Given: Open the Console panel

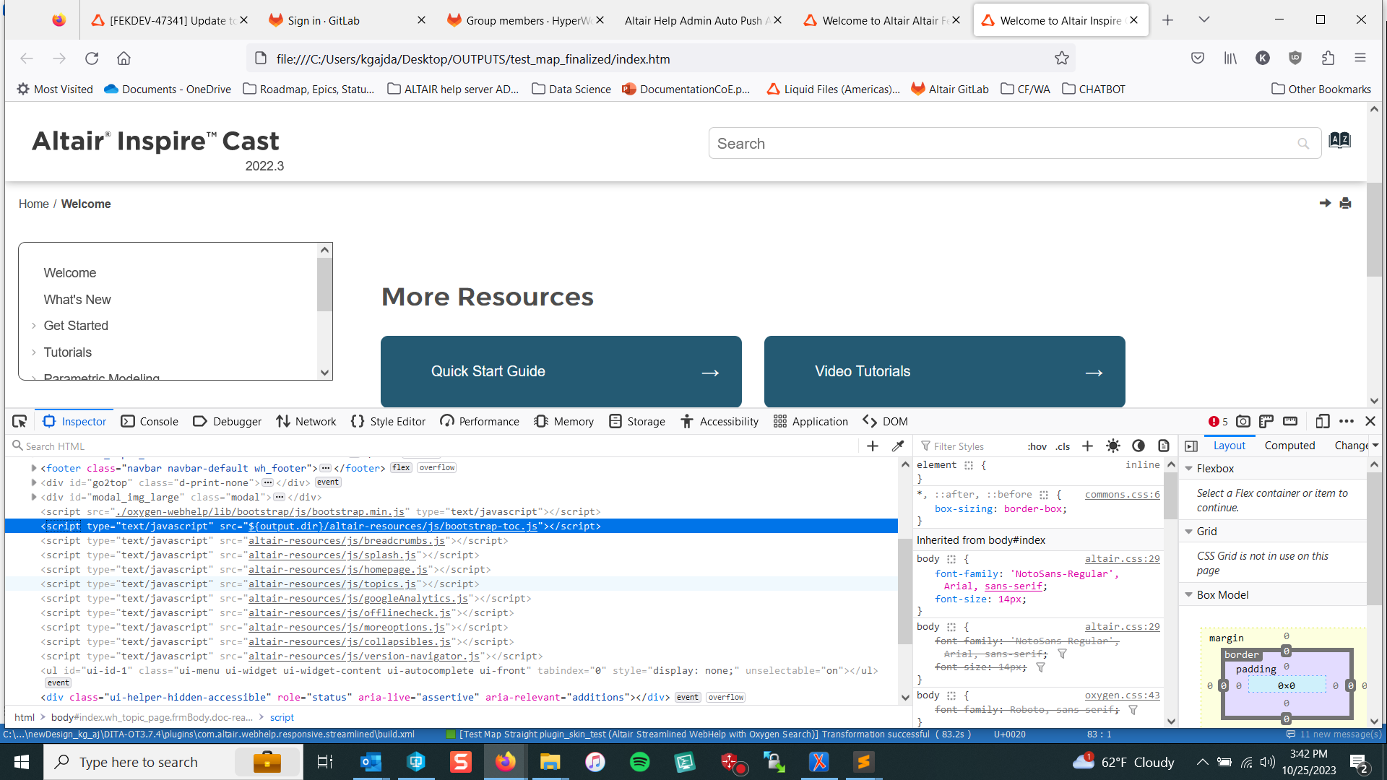Looking at the screenshot, I should pos(150,421).
